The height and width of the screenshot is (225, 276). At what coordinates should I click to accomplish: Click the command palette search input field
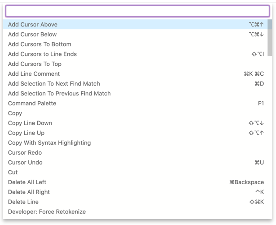(x=137, y=11)
